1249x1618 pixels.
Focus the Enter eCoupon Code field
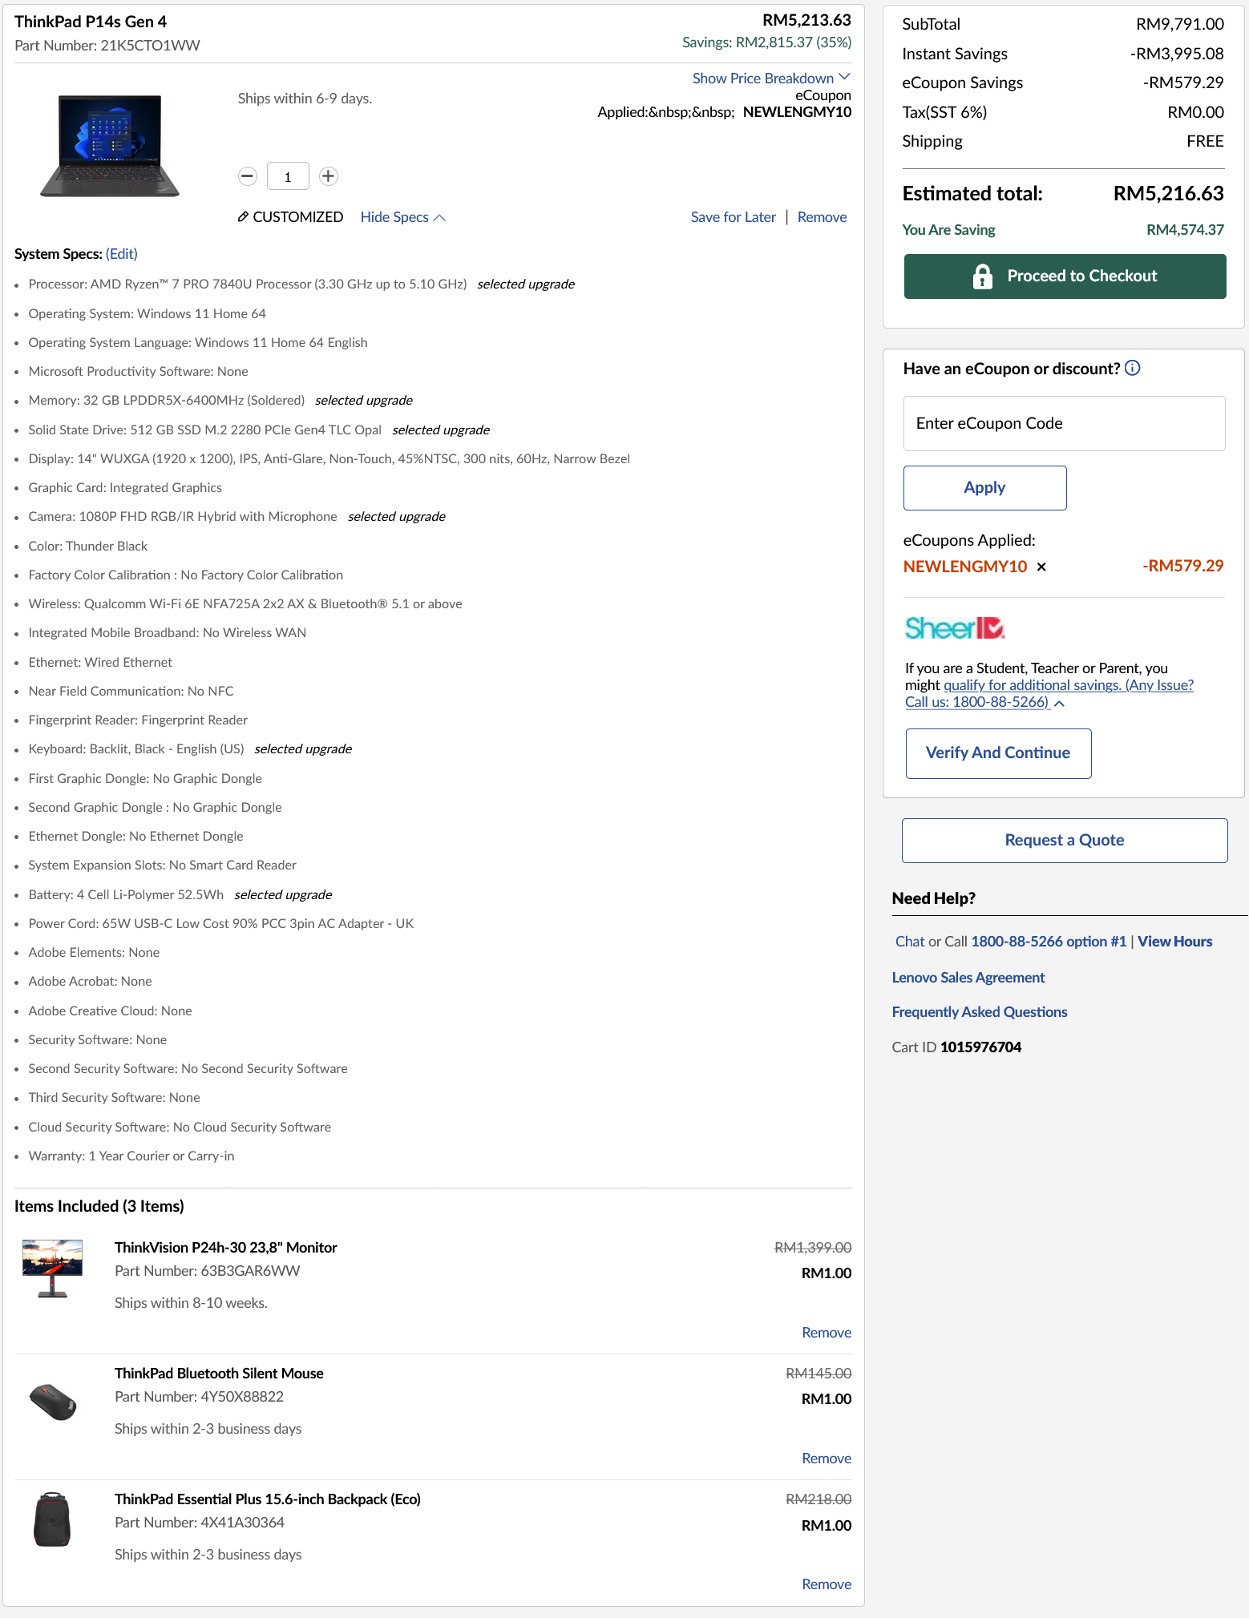(x=1064, y=423)
